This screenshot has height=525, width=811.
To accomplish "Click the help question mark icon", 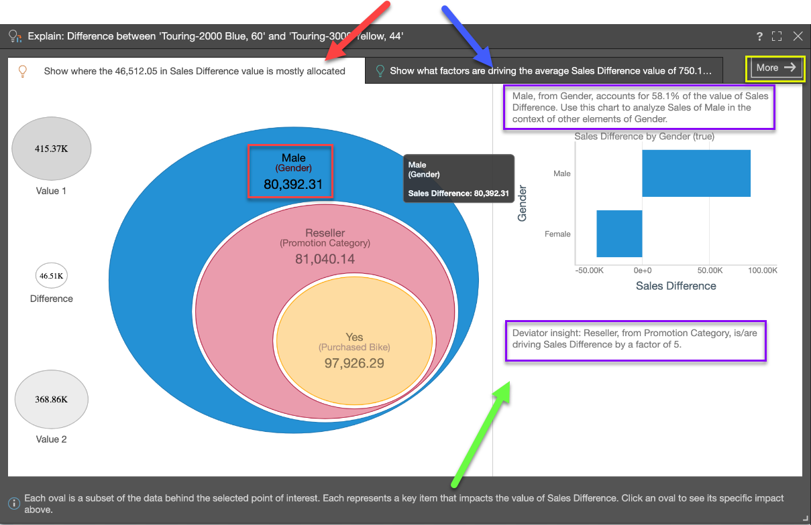I will pyautogui.click(x=759, y=36).
